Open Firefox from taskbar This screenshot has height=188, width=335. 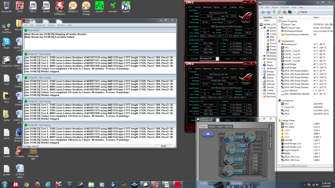(37, 185)
